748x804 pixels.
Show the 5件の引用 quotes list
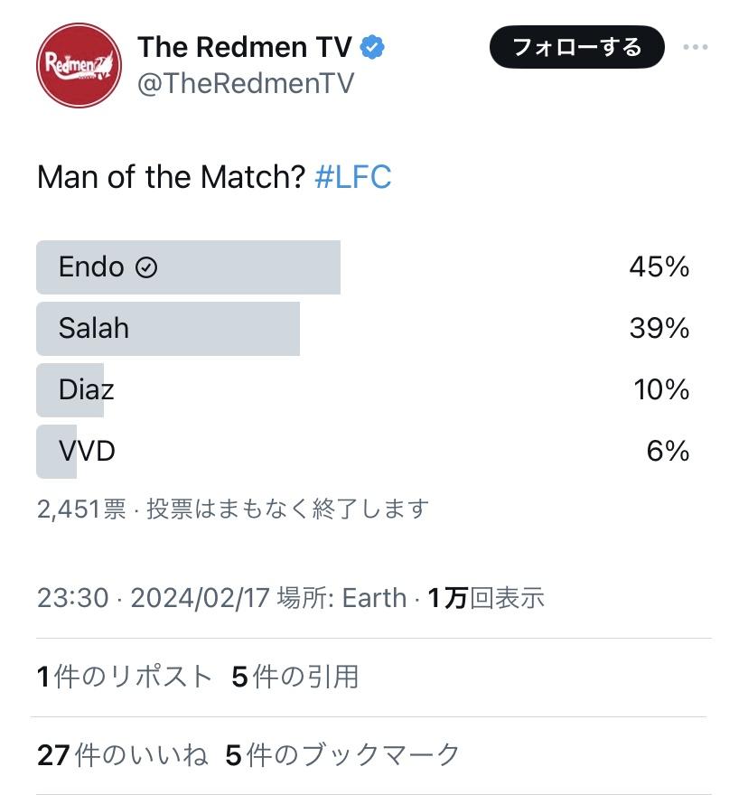295,677
